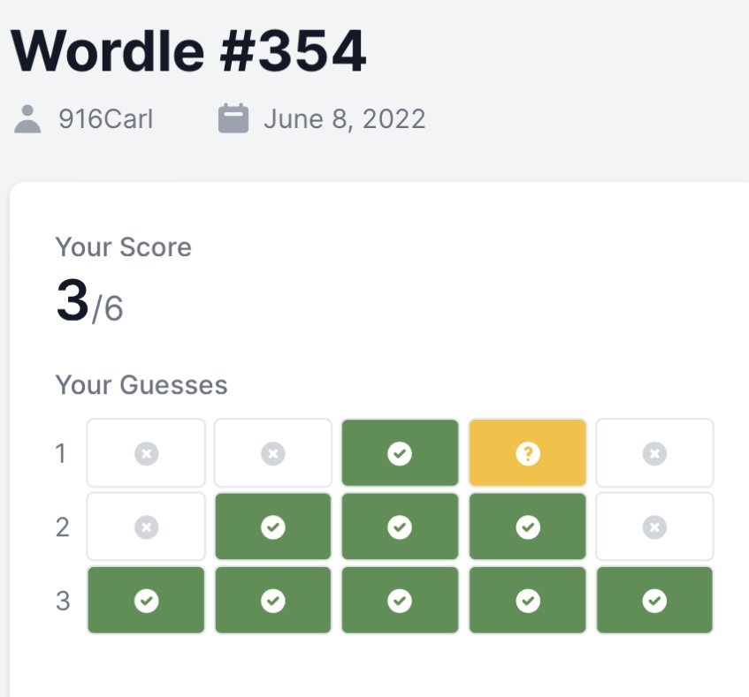Click the user profile icon beside 916Carl
Screen dimensions: 749x697
27,118
